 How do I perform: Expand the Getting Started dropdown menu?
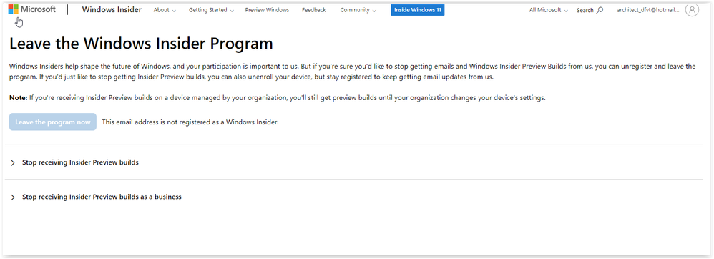(x=211, y=10)
